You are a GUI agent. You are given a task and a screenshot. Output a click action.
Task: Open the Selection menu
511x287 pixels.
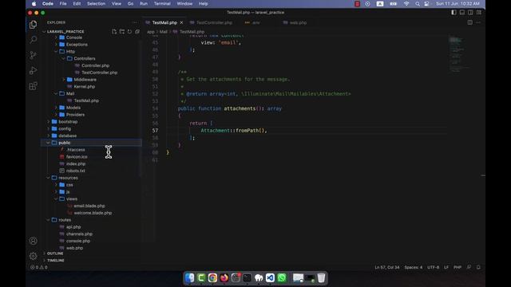click(x=96, y=4)
